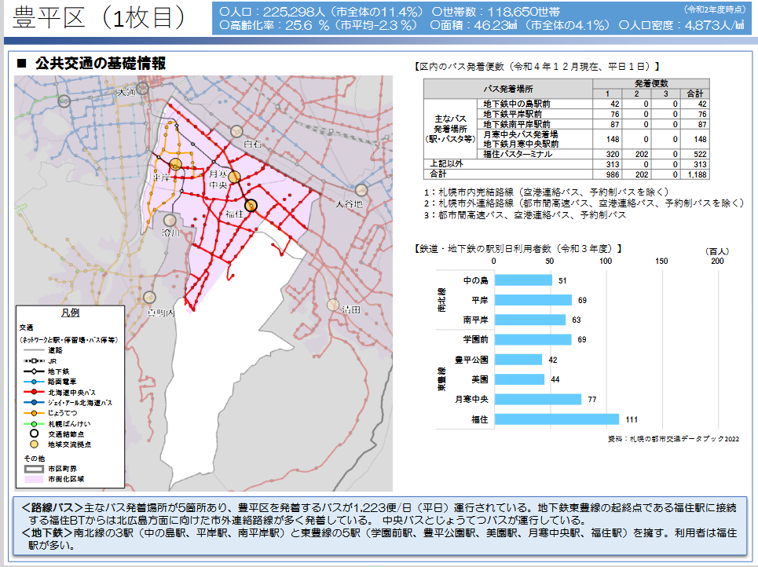
Task: Click the 平岸 node marker on the map
Action: pos(175,163)
